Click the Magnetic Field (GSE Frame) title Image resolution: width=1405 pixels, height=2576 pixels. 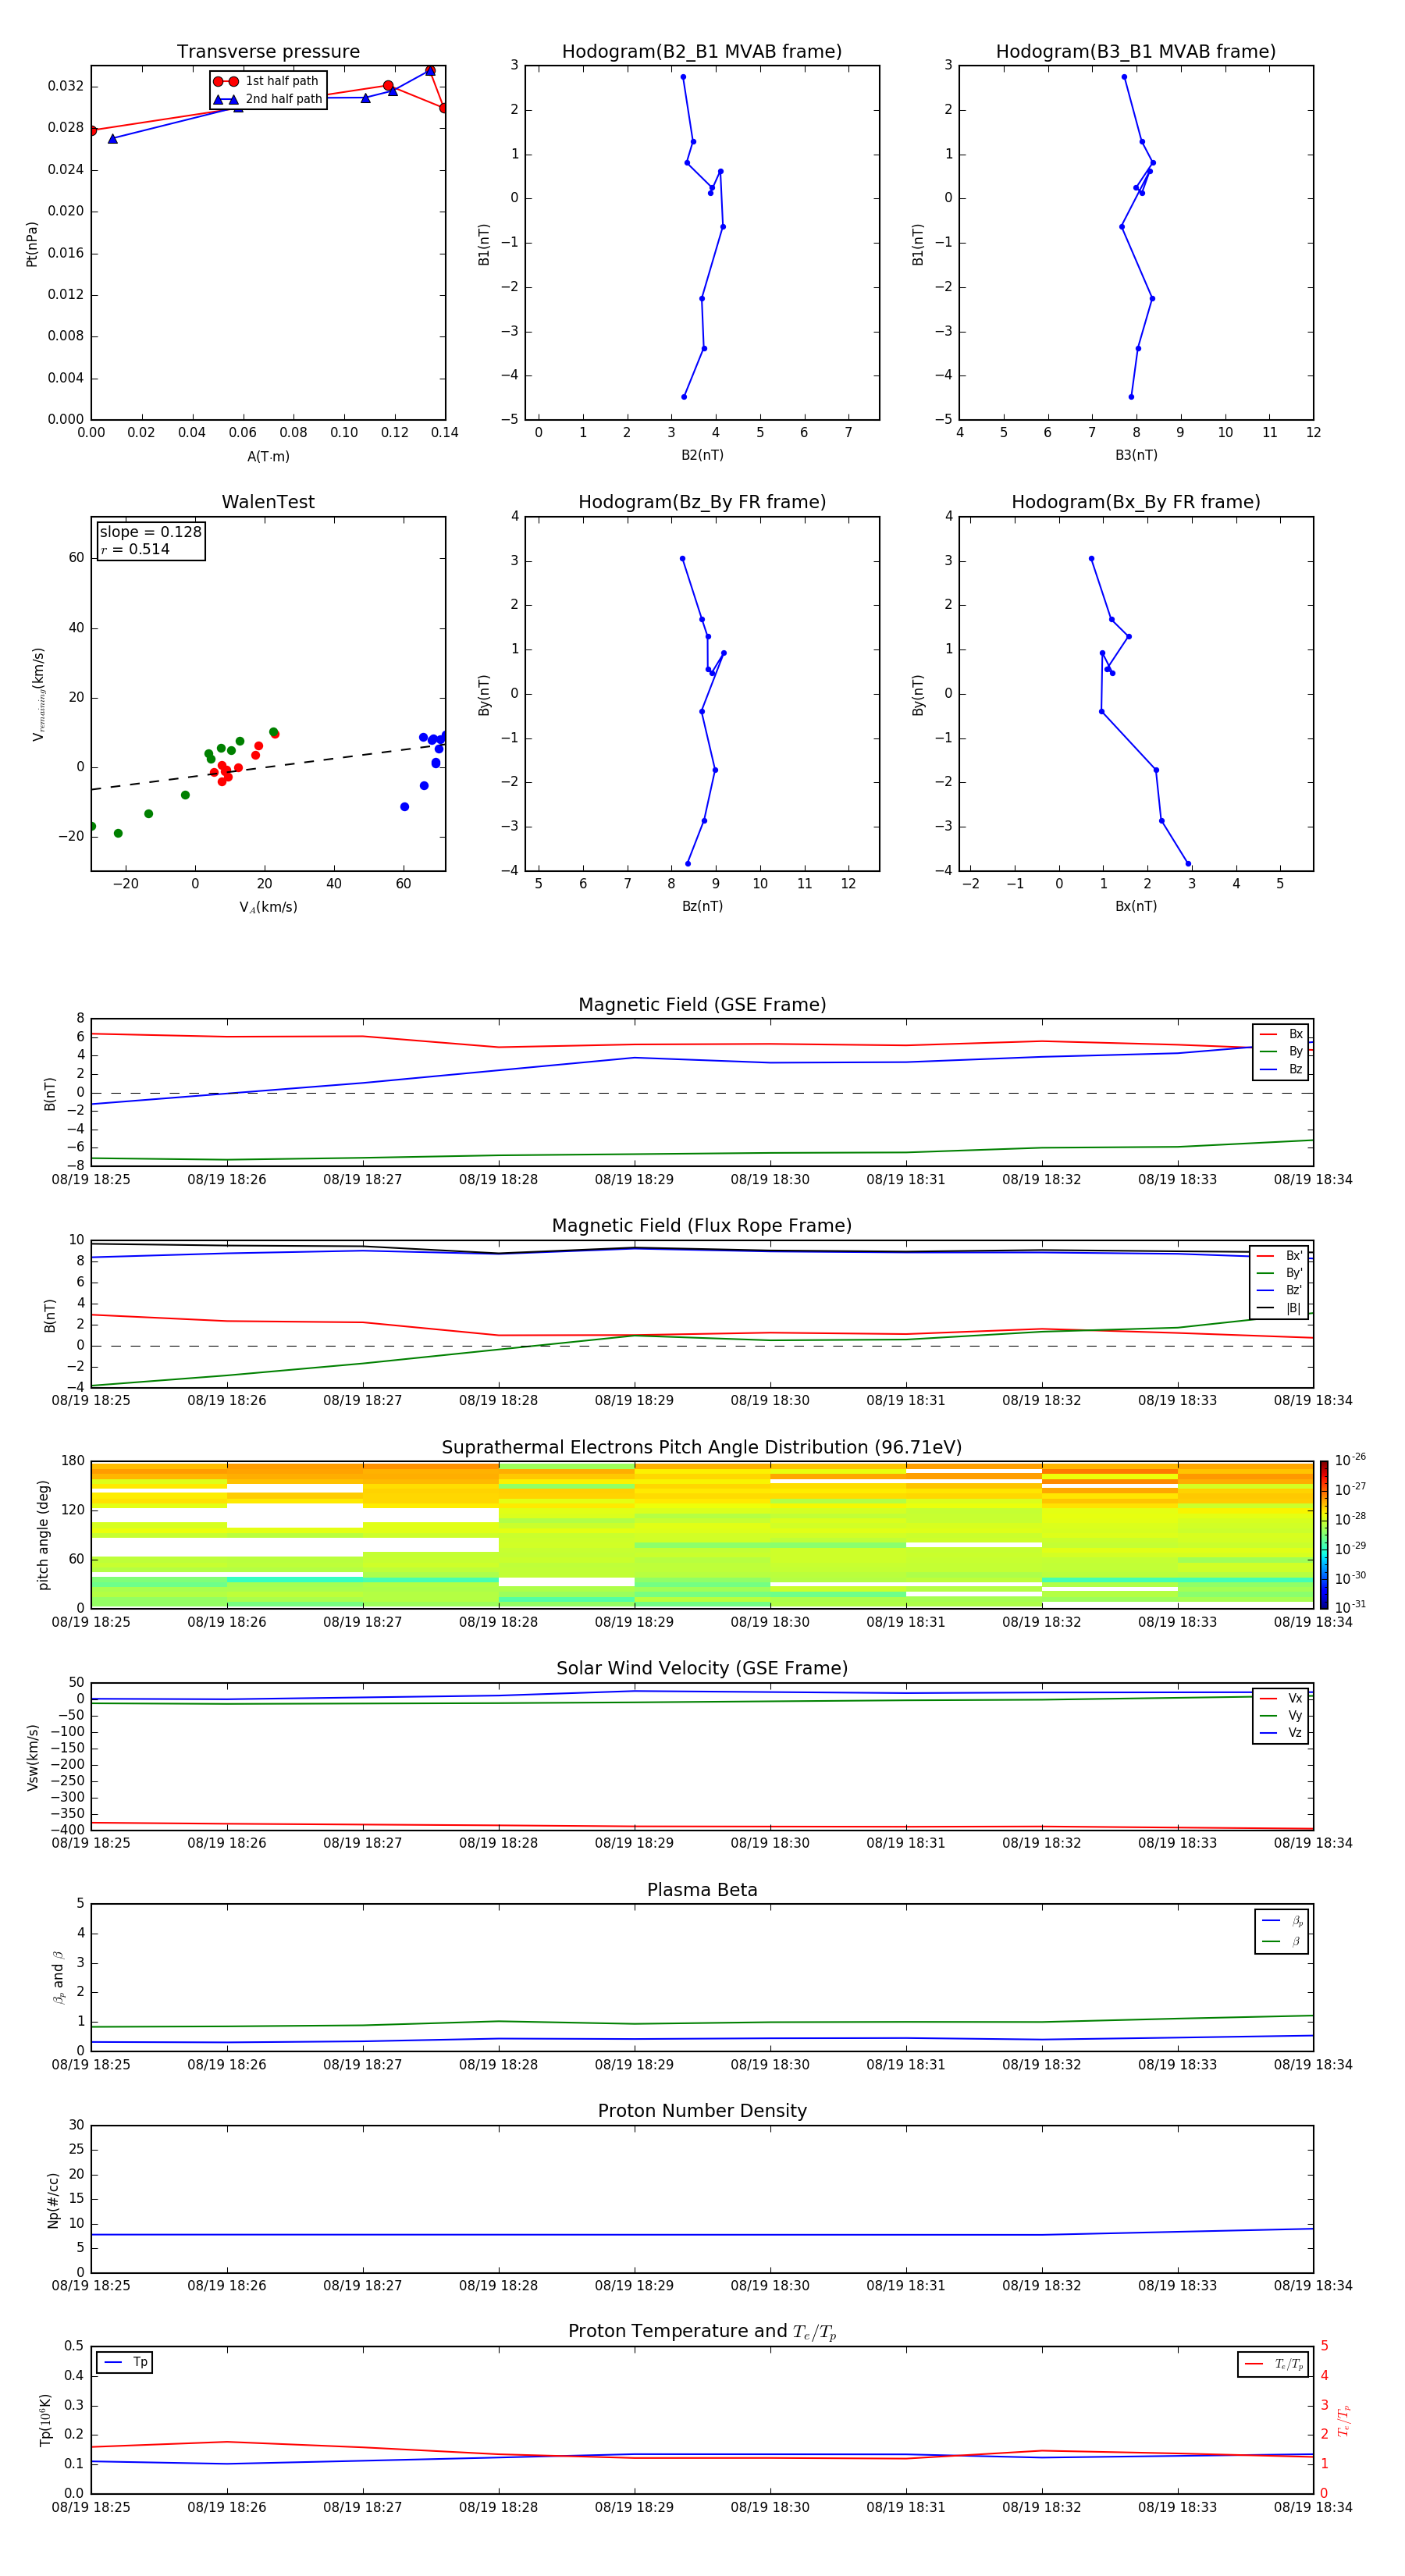(x=702, y=1005)
